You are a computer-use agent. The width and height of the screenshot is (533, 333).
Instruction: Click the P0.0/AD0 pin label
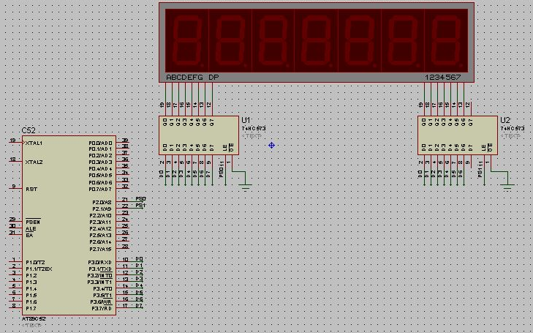100,143
